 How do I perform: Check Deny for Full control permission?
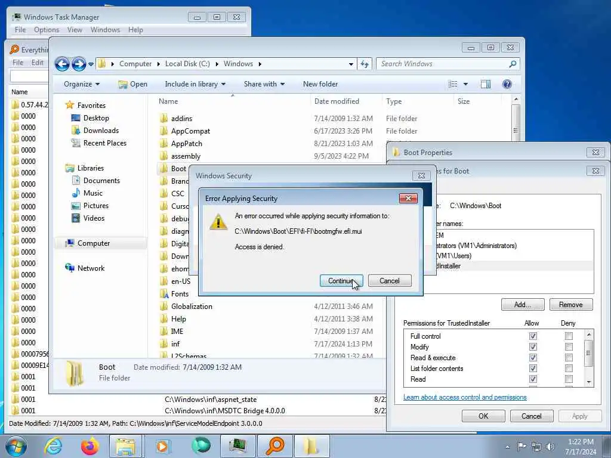[569, 336]
